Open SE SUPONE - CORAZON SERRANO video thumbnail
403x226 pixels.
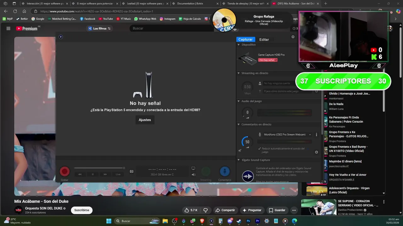[319, 207]
